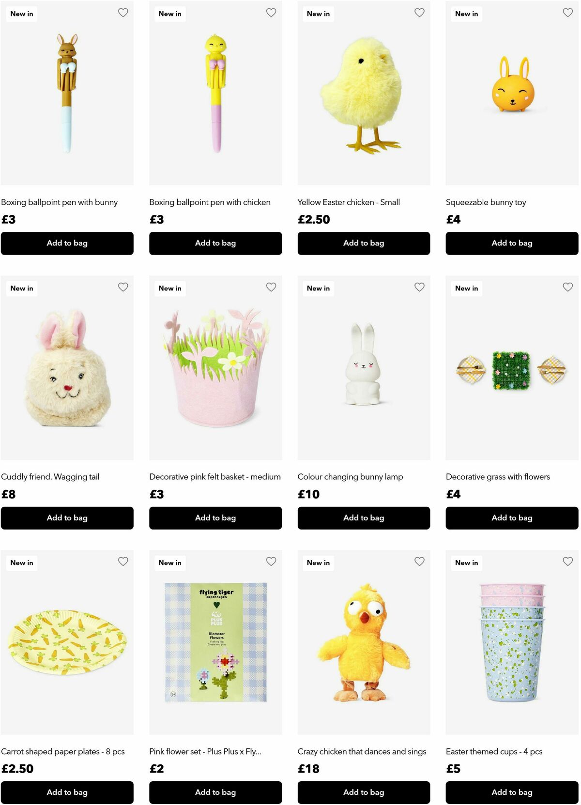Toggle wishlist heart for Pink flower set
The height and width of the screenshot is (805, 581).
point(271,562)
